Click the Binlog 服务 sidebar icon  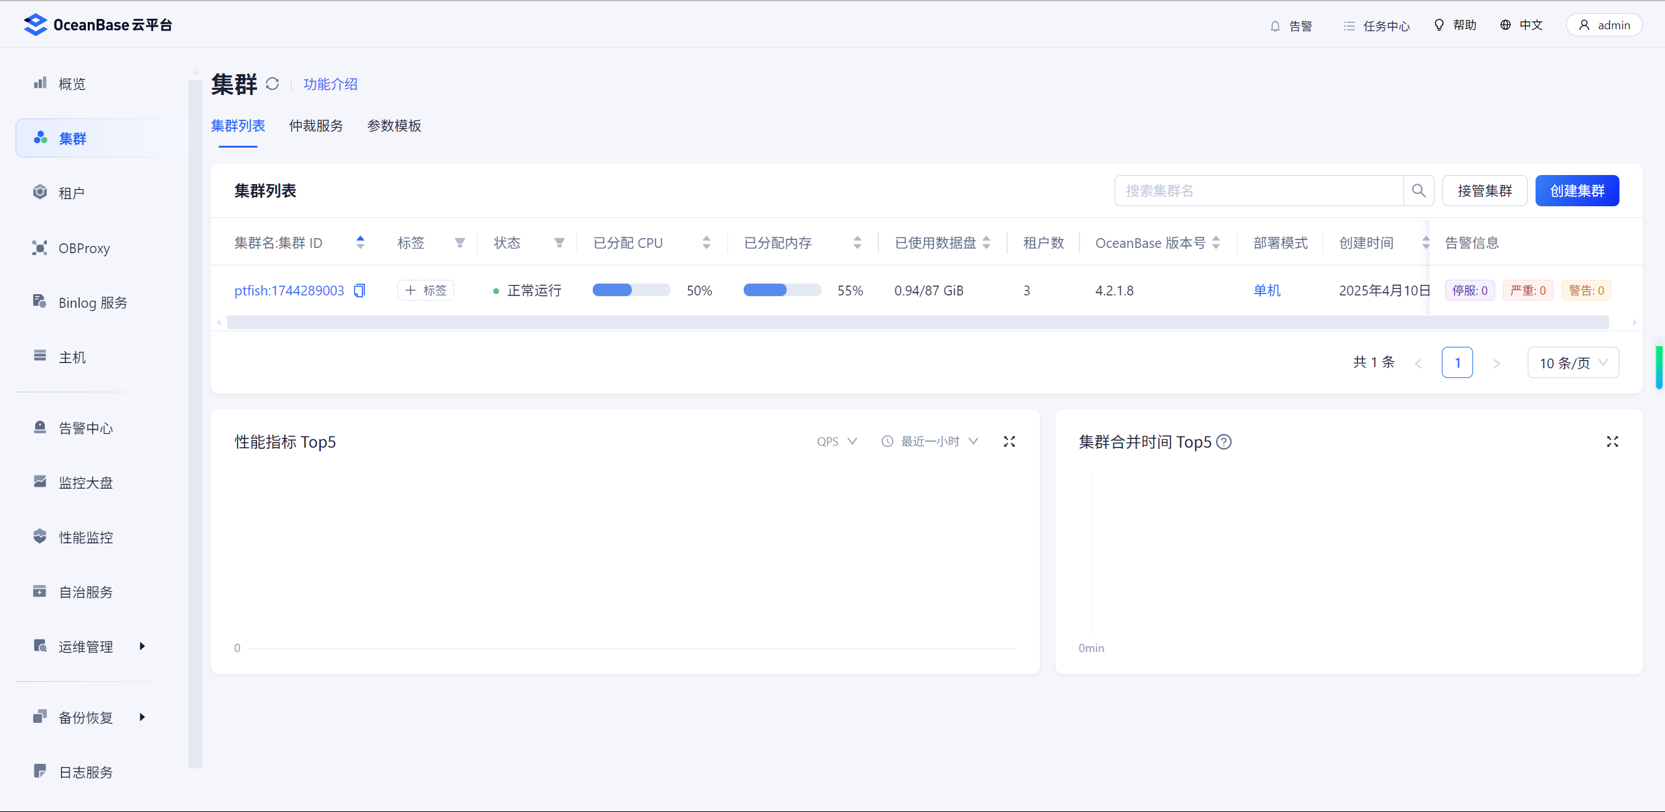click(40, 301)
